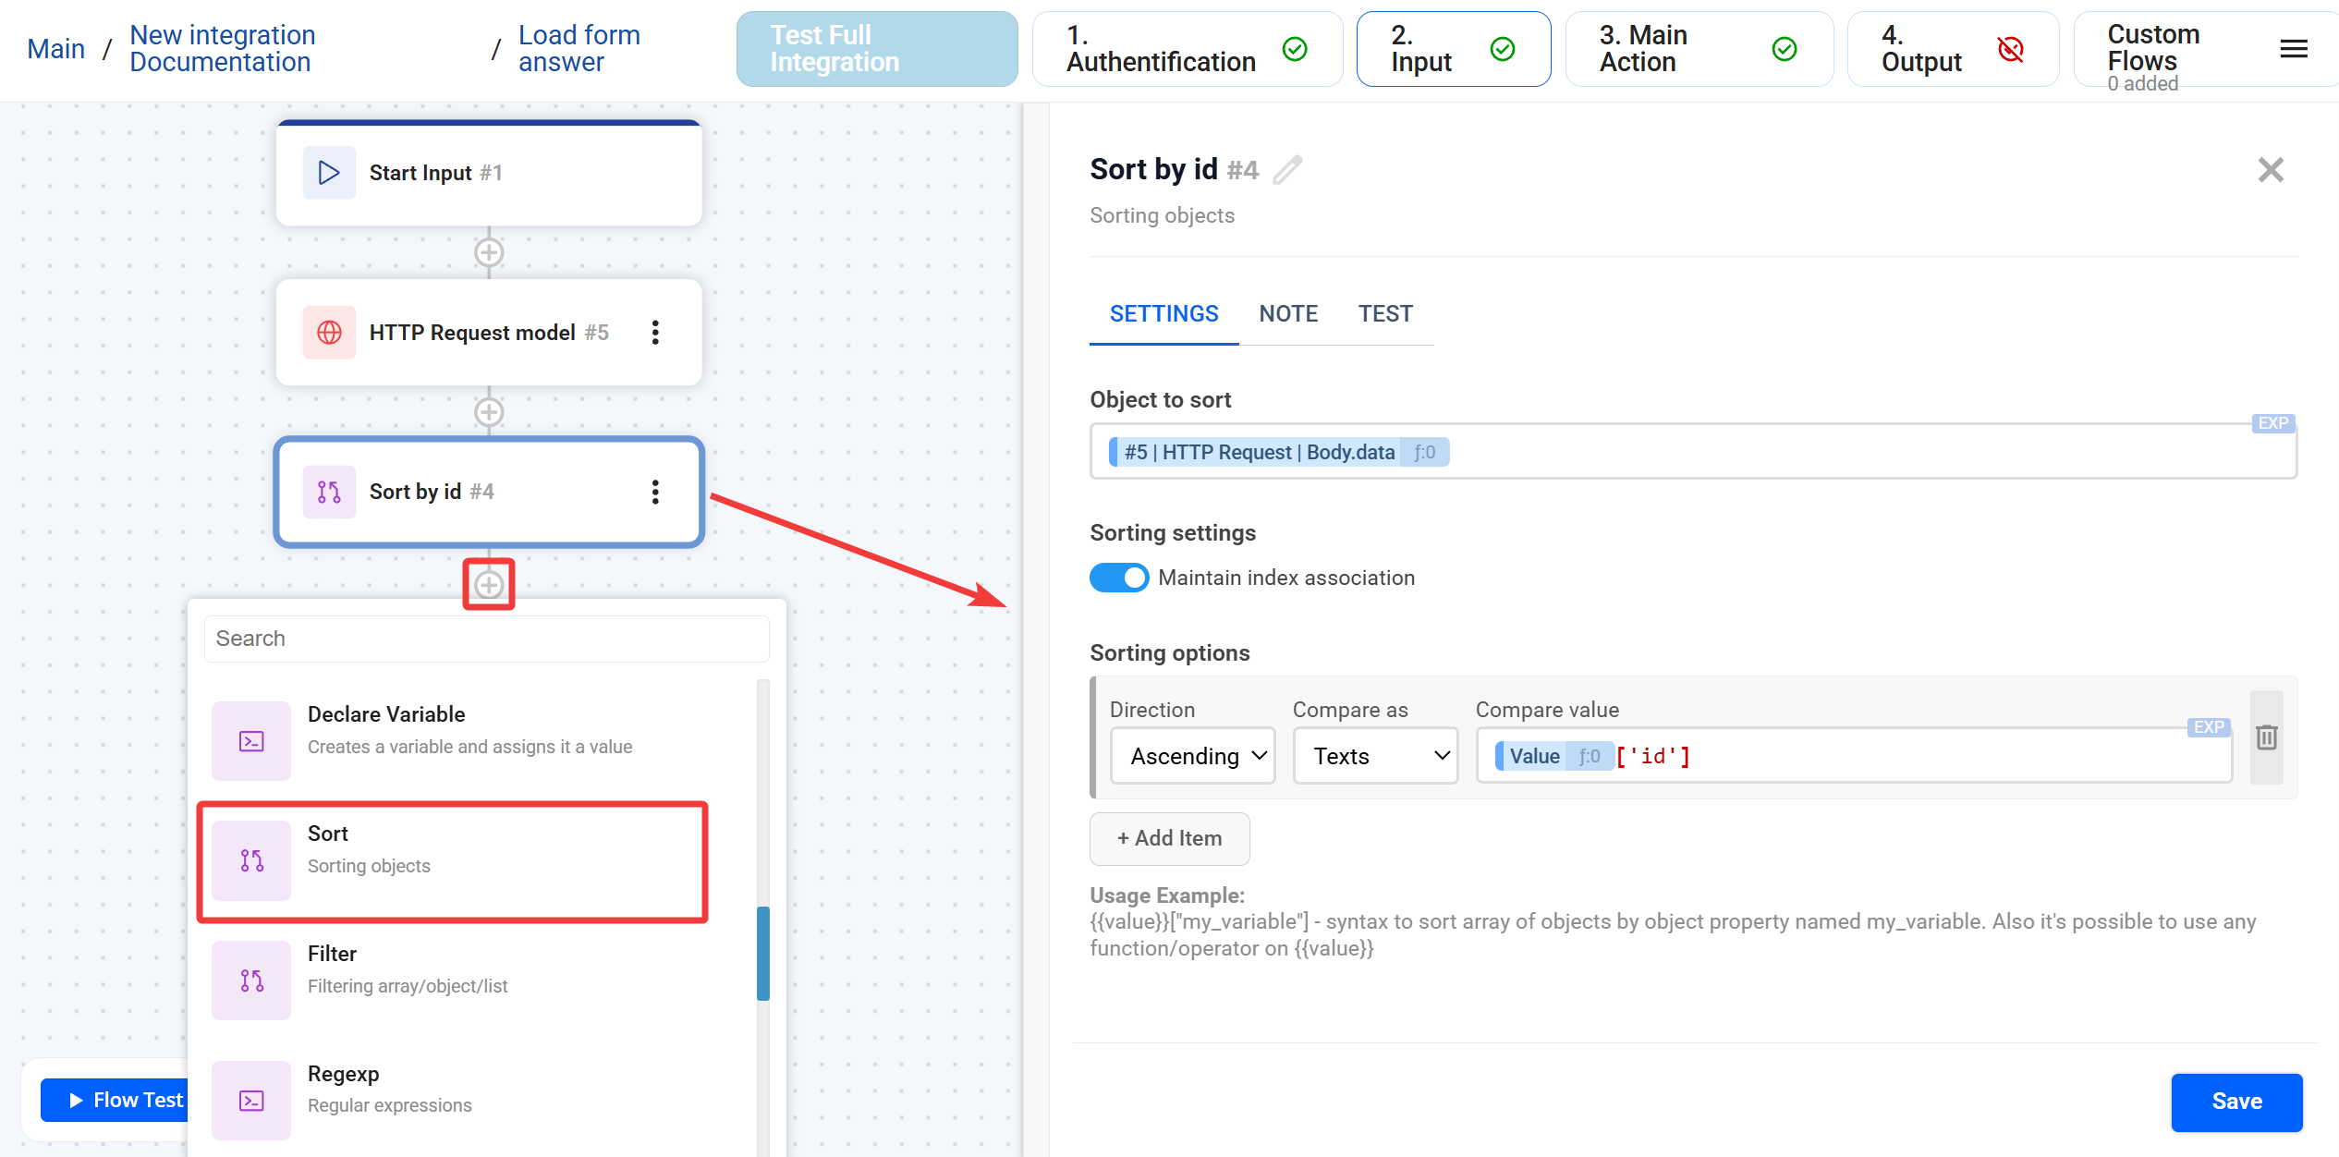Click the Save button
Image resolution: width=2339 pixels, height=1157 pixels.
point(2235,1102)
